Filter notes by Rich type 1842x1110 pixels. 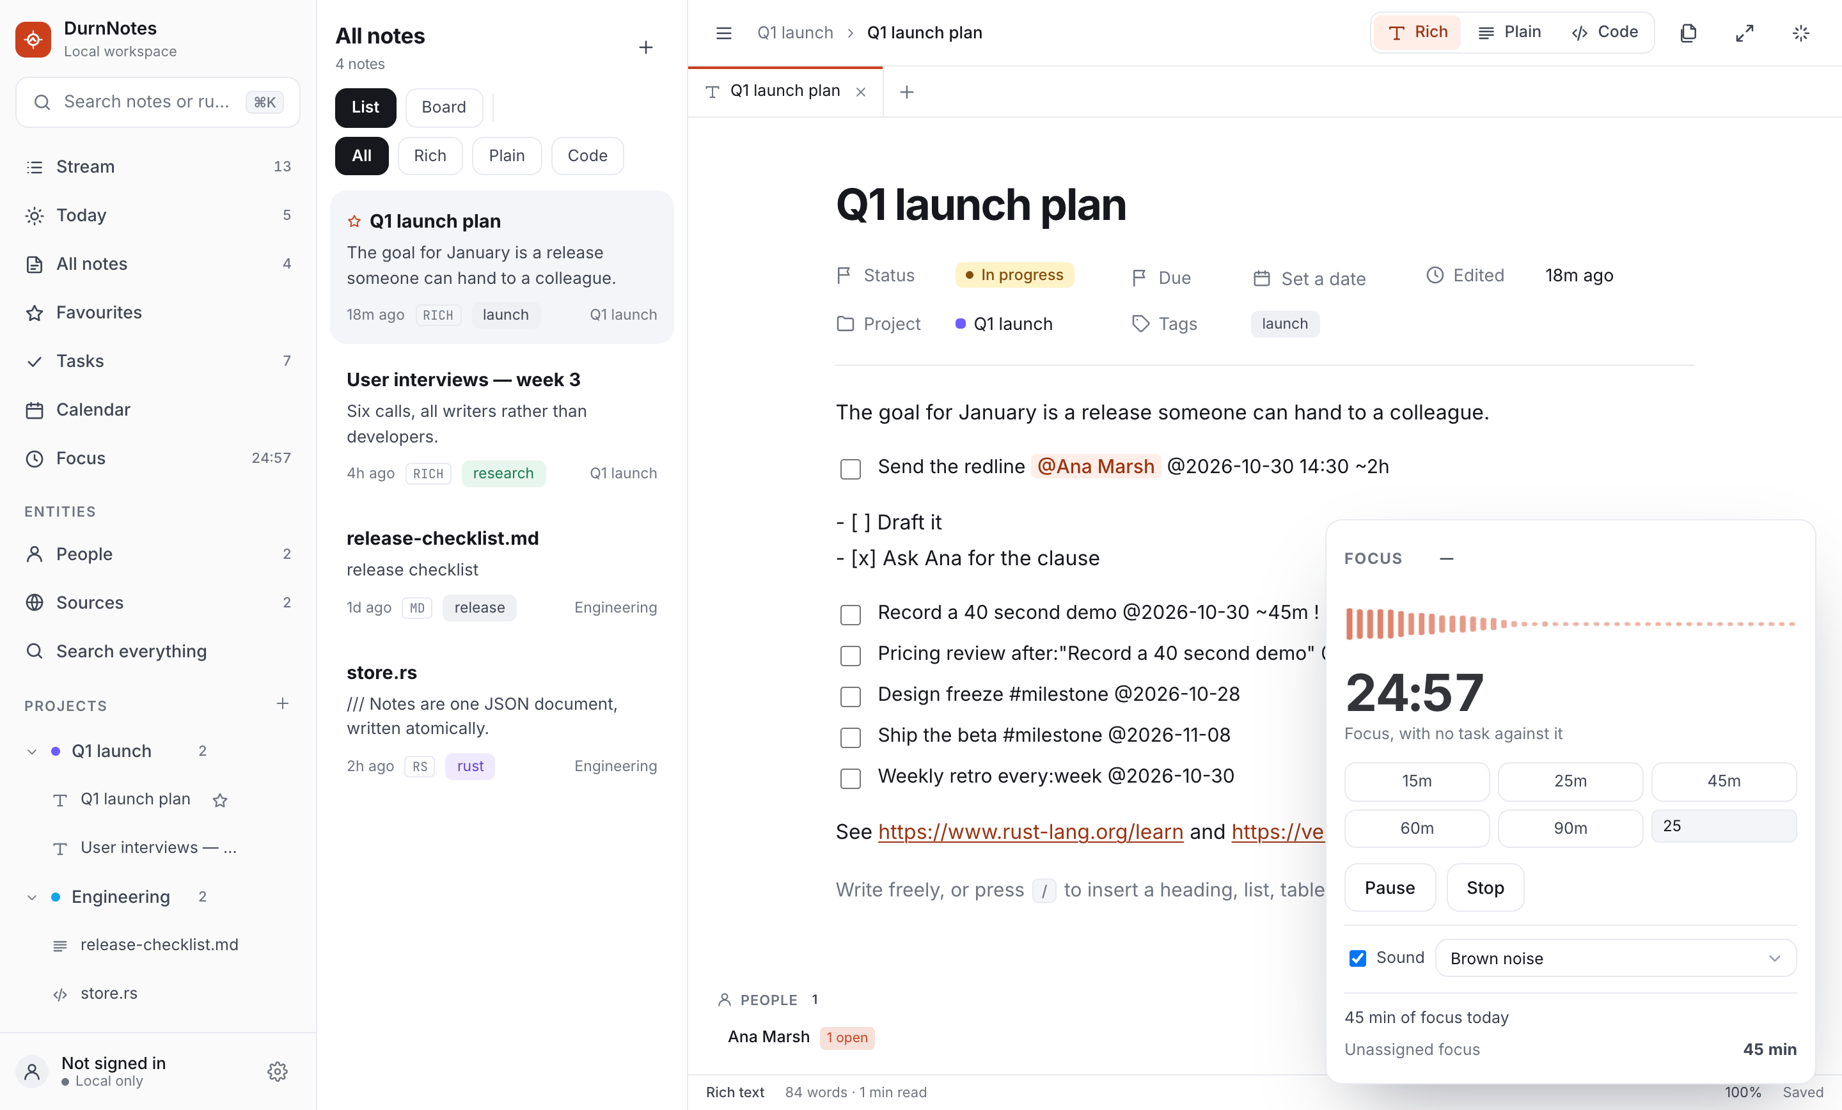[430, 155]
